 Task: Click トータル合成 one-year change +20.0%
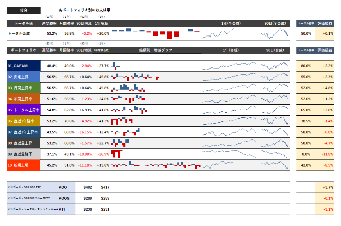click(x=103, y=33)
